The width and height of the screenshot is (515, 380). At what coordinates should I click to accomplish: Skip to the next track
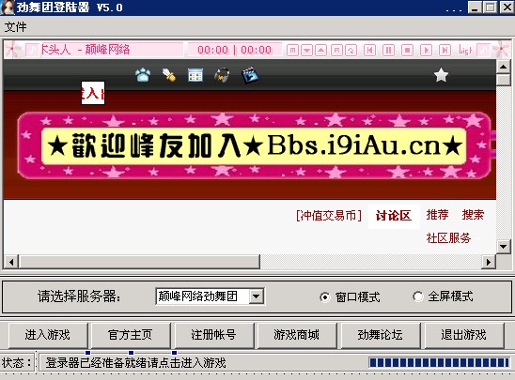click(445, 51)
